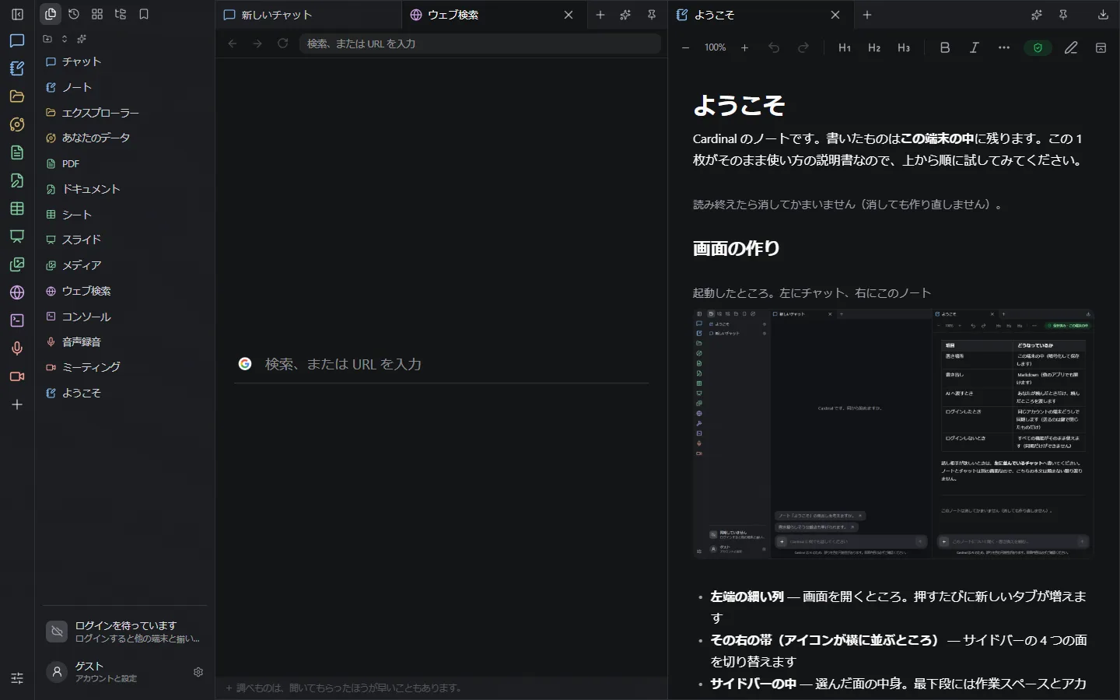
Task: Click the 100% zoom level value
Action: coord(715,47)
